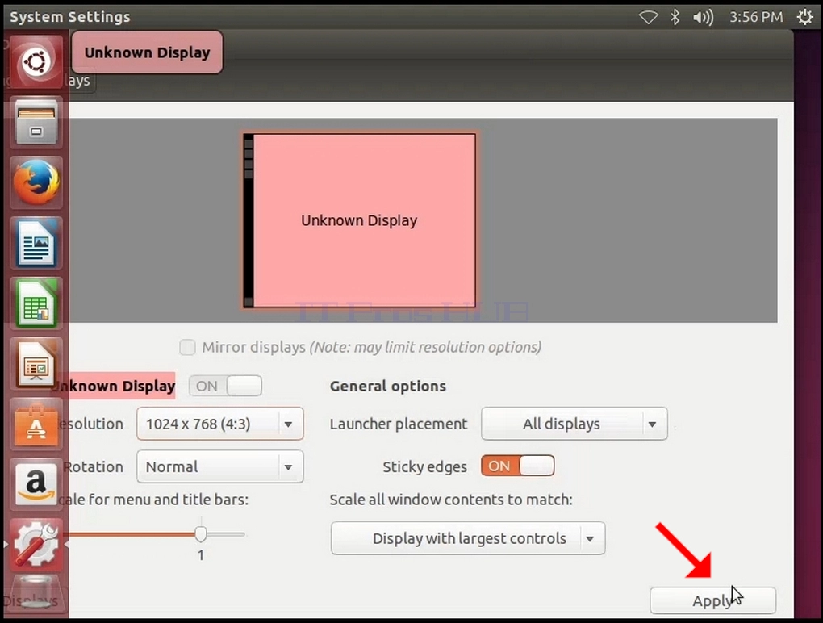Adjust the menu and title bar scale slider
This screenshot has width=823, height=623.
200,534
